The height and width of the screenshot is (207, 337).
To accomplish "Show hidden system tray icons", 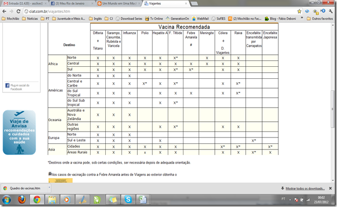I will (290, 200).
